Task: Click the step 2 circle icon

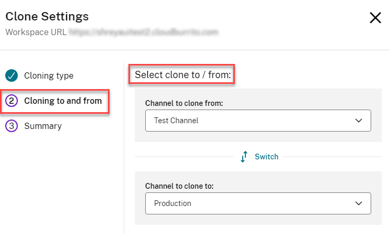Action: point(12,101)
